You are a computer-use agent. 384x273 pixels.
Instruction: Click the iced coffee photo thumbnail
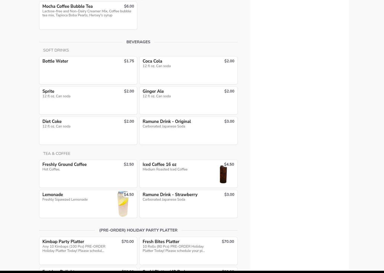pyautogui.click(x=223, y=174)
